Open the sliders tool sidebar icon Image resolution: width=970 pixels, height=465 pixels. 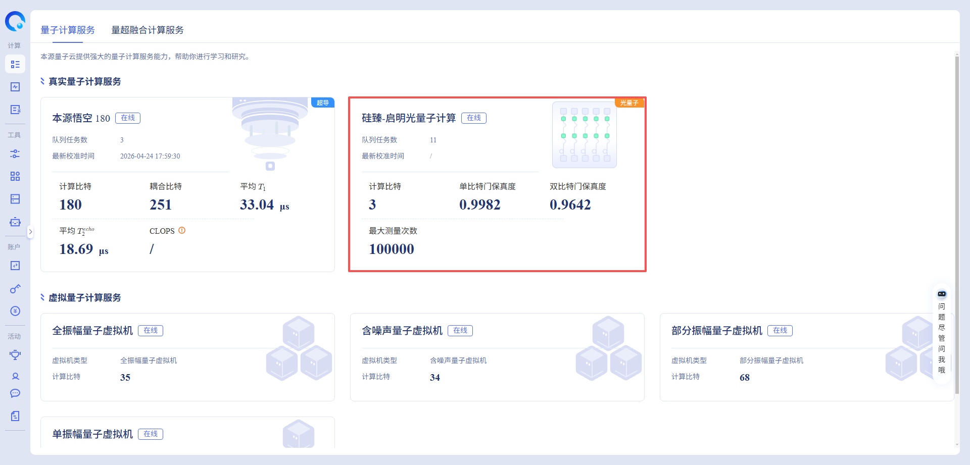point(15,154)
